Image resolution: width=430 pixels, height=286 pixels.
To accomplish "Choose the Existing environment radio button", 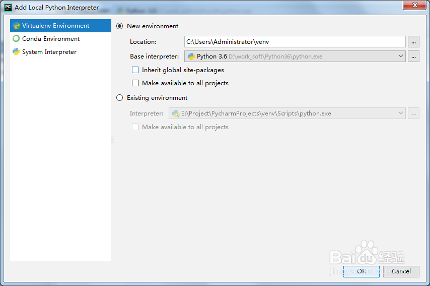I will 119,98.
